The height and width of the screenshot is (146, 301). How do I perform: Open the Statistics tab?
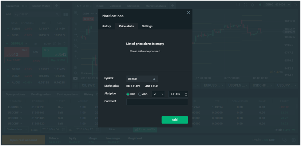133,6
